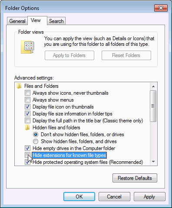Image resolution: width=172 pixels, height=208 pixels.
Task: Click the Hidden files and folders icon
Action: pyautogui.click(x=27, y=128)
